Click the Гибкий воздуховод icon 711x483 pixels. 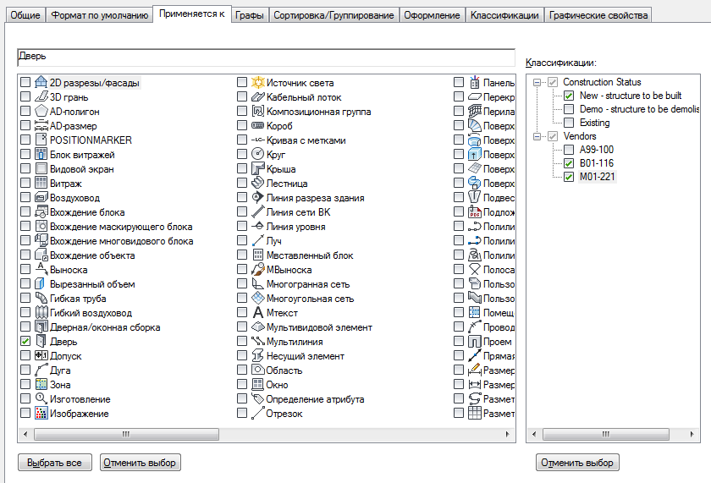[x=41, y=313]
